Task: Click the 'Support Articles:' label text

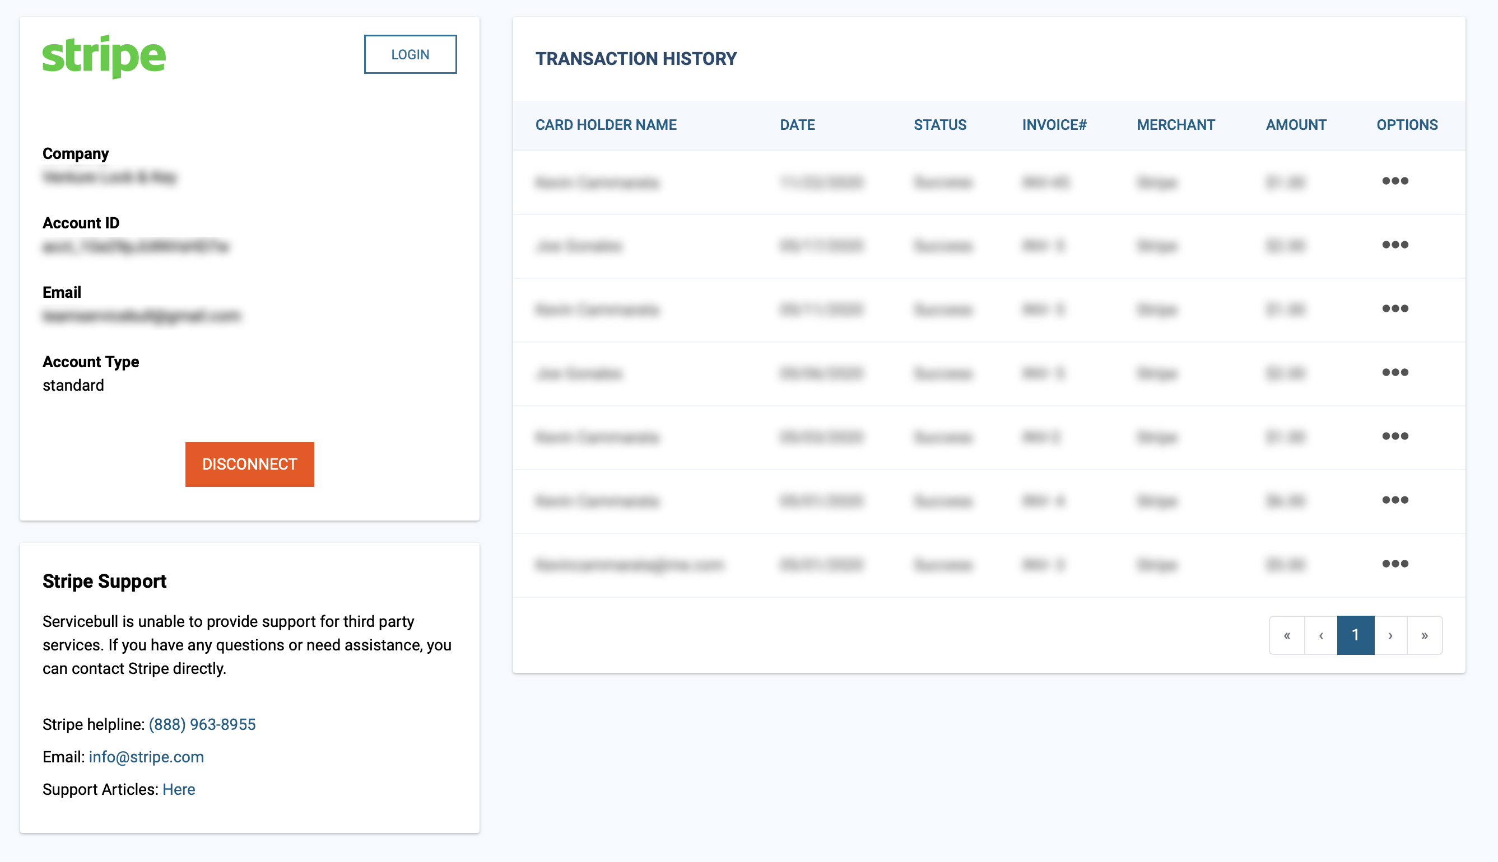Action: 101,790
